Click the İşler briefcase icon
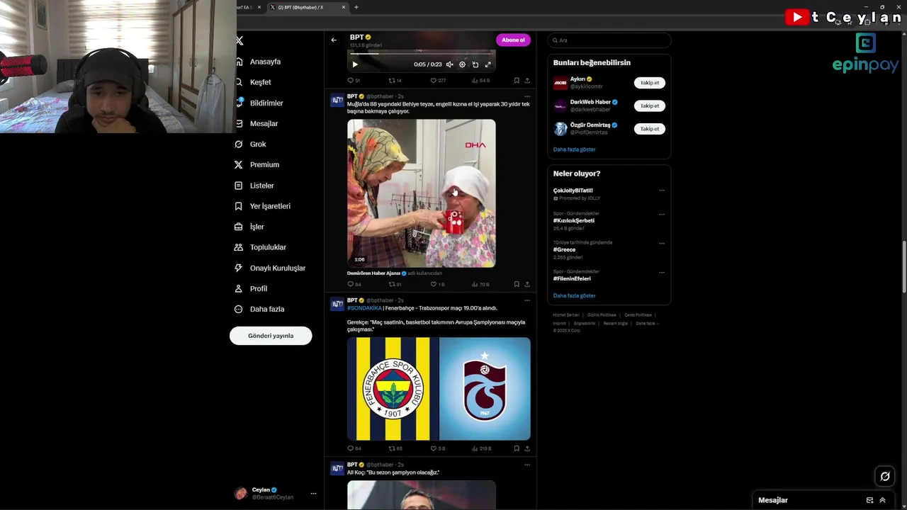 (239, 227)
